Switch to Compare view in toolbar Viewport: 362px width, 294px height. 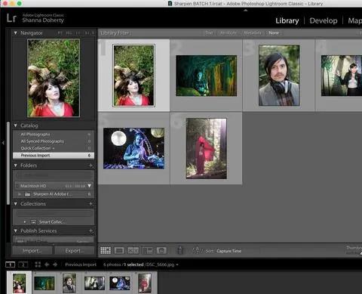tap(133, 250)
